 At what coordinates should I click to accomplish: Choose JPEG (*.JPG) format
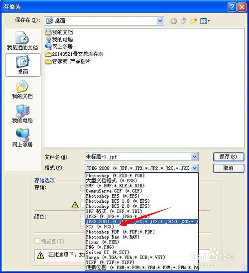point(141,216)
